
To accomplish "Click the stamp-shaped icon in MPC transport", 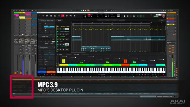I will [x=134, y=16].
